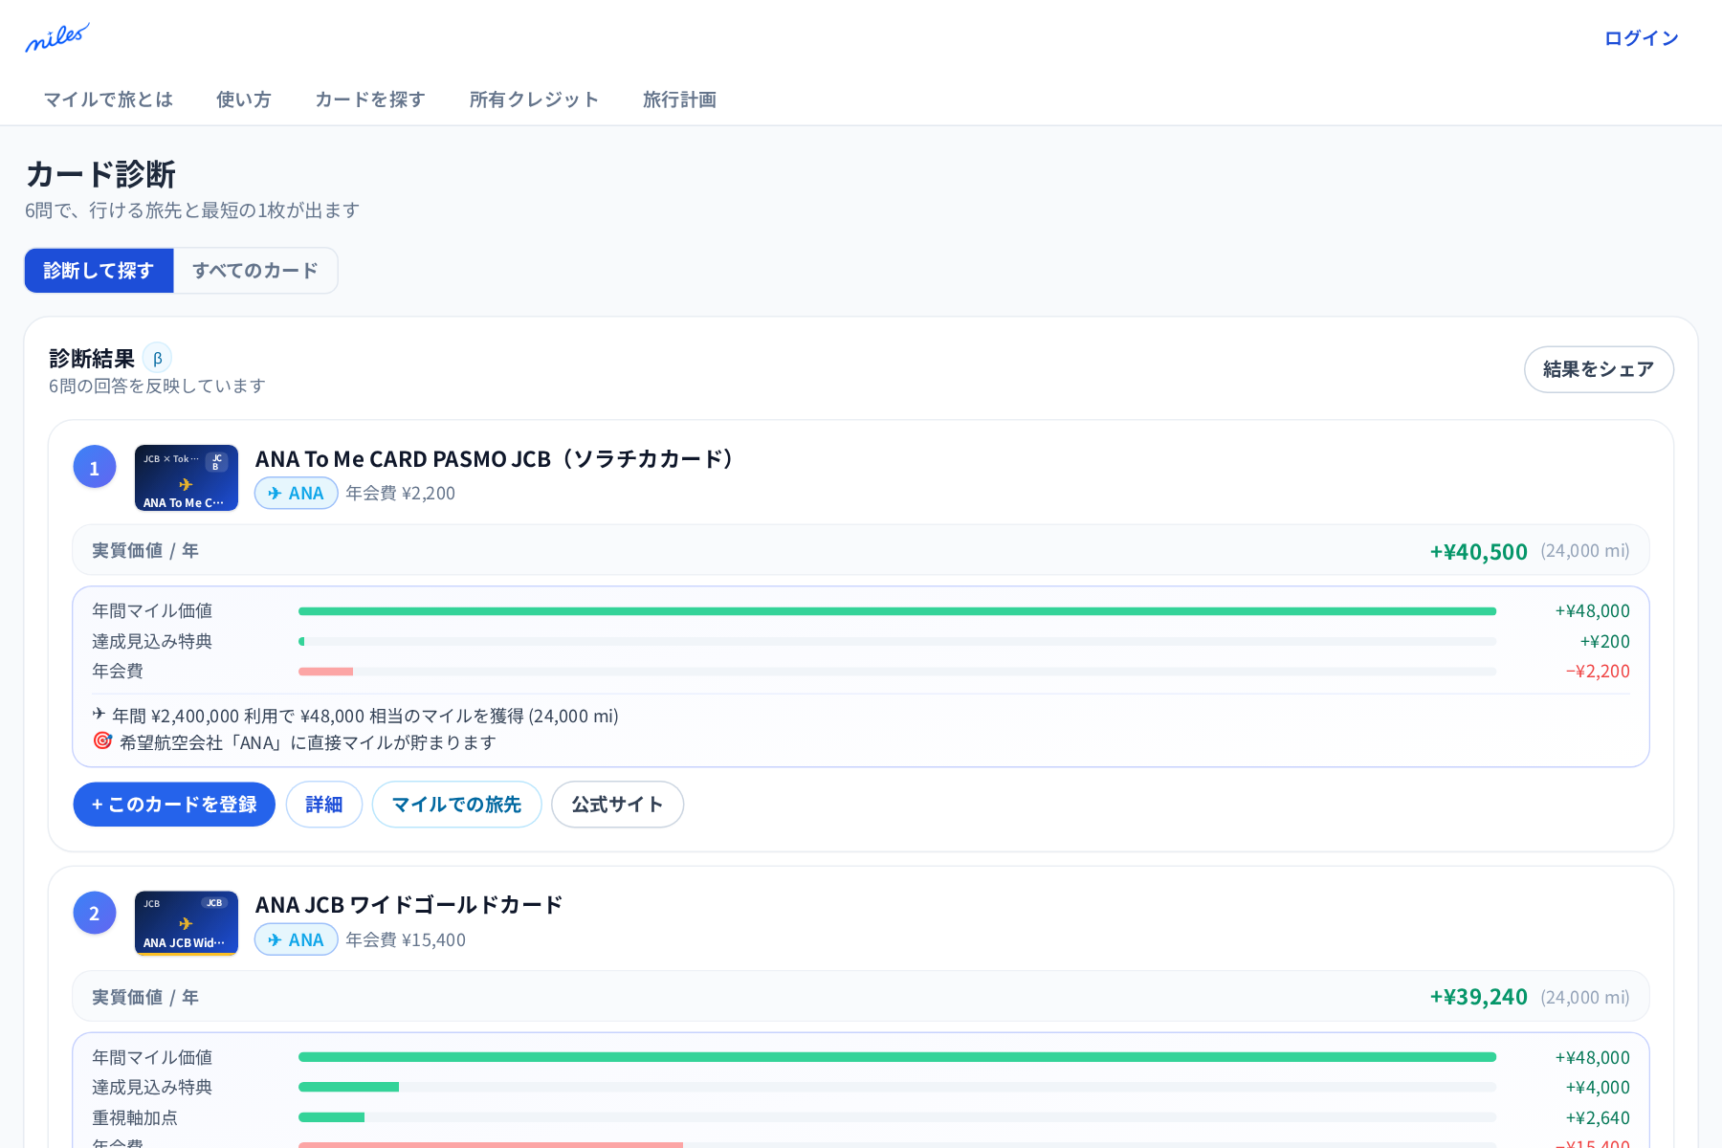Open the 公式サイト button
The height and width of the screenshot is (1148, 1722).
coord(617,805)
